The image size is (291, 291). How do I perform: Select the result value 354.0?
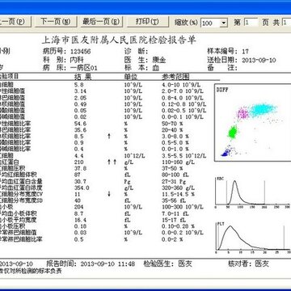click(x=82, y=188)
